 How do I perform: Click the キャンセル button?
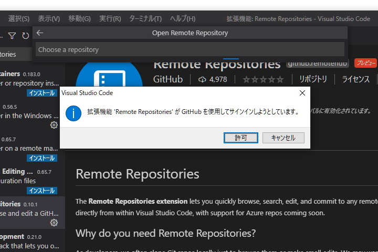(283, 138)
